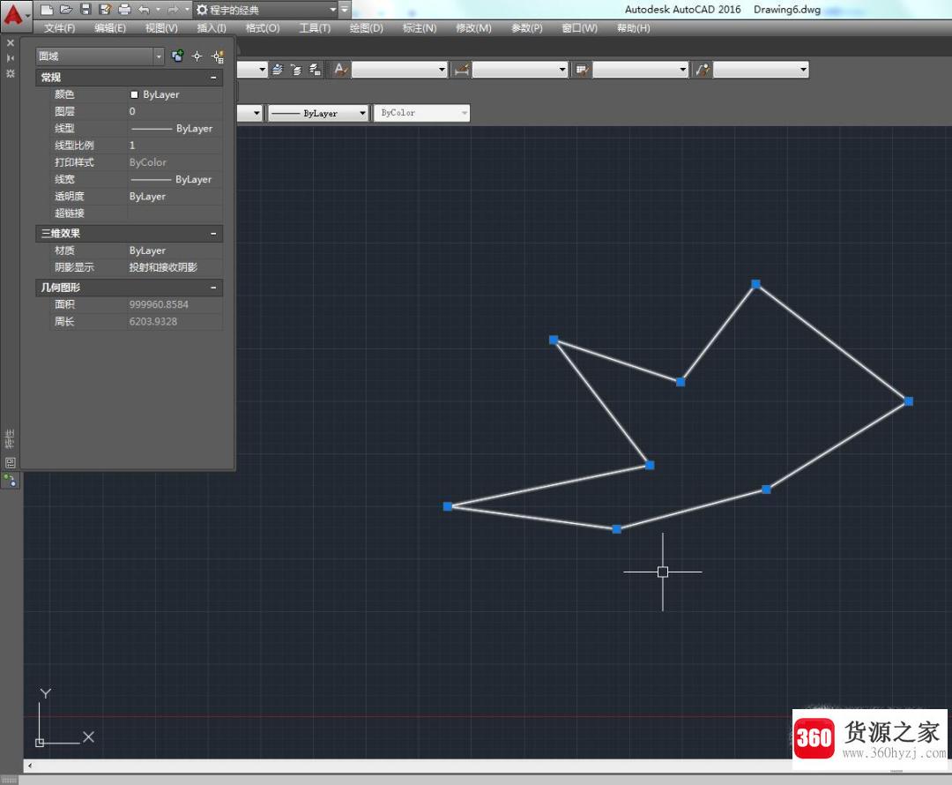Open the AutoCAD application menu logo button
Viewport: 952px width, 785px height.
click(15, 15)
